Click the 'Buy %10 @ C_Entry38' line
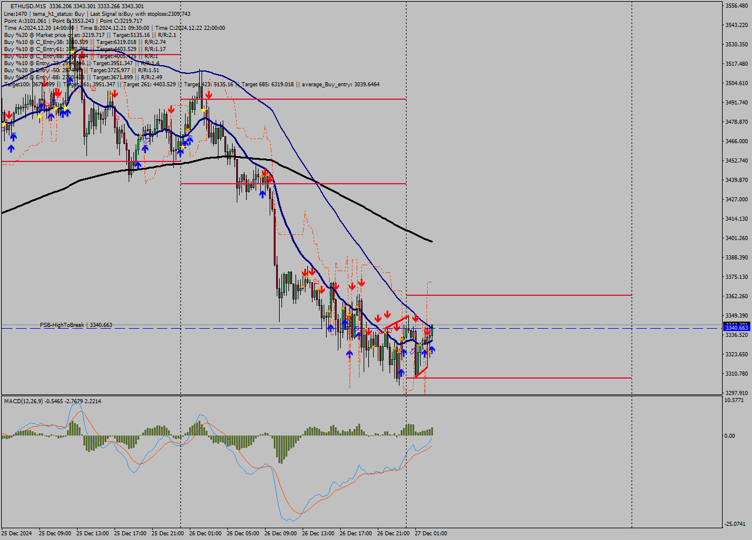 pos(85,42)
